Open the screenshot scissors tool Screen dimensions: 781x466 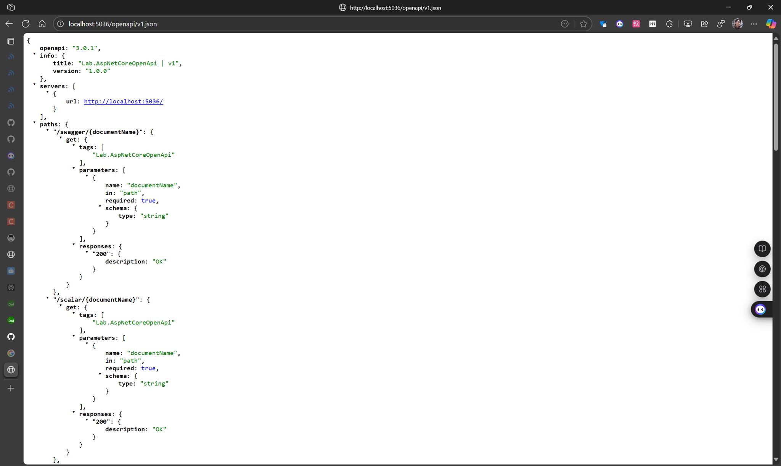coord(688,24)
